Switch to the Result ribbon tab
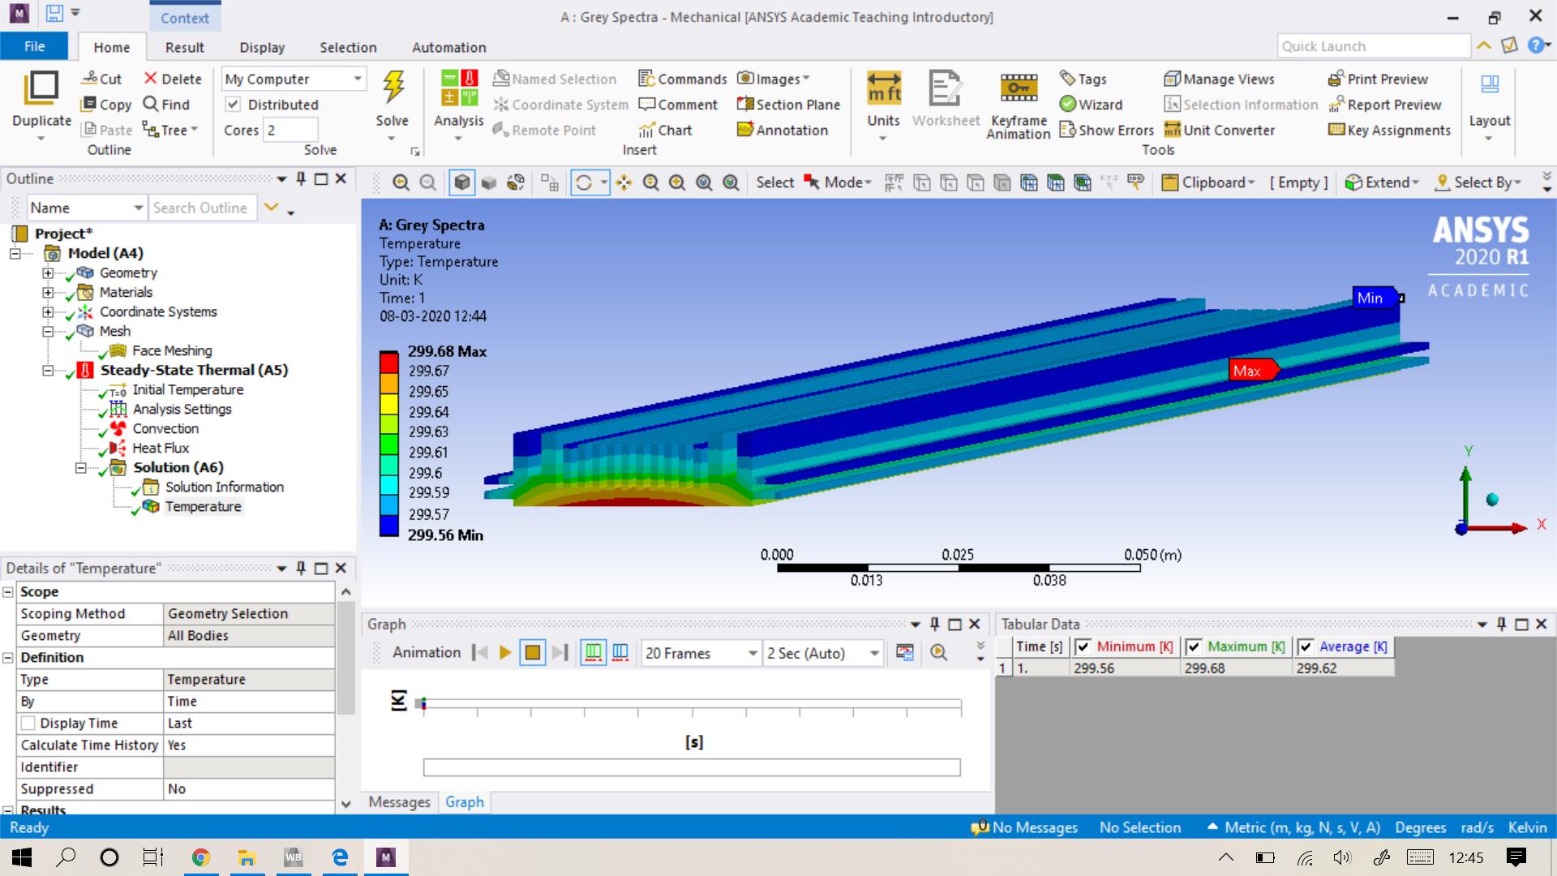The width and height of the screenshot is (1557, 876). (x=185, y=47)
